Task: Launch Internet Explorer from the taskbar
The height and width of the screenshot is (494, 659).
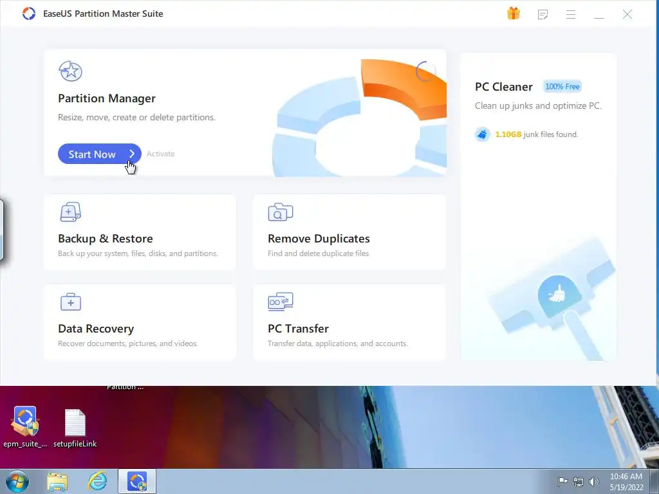Action: (98, 481)
